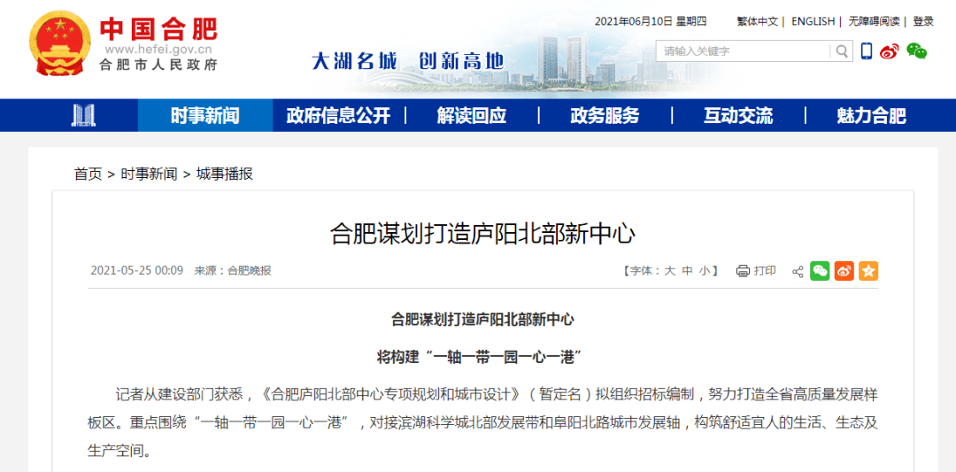
Task: Open the header Weibo icon
Action: point(890,51)
